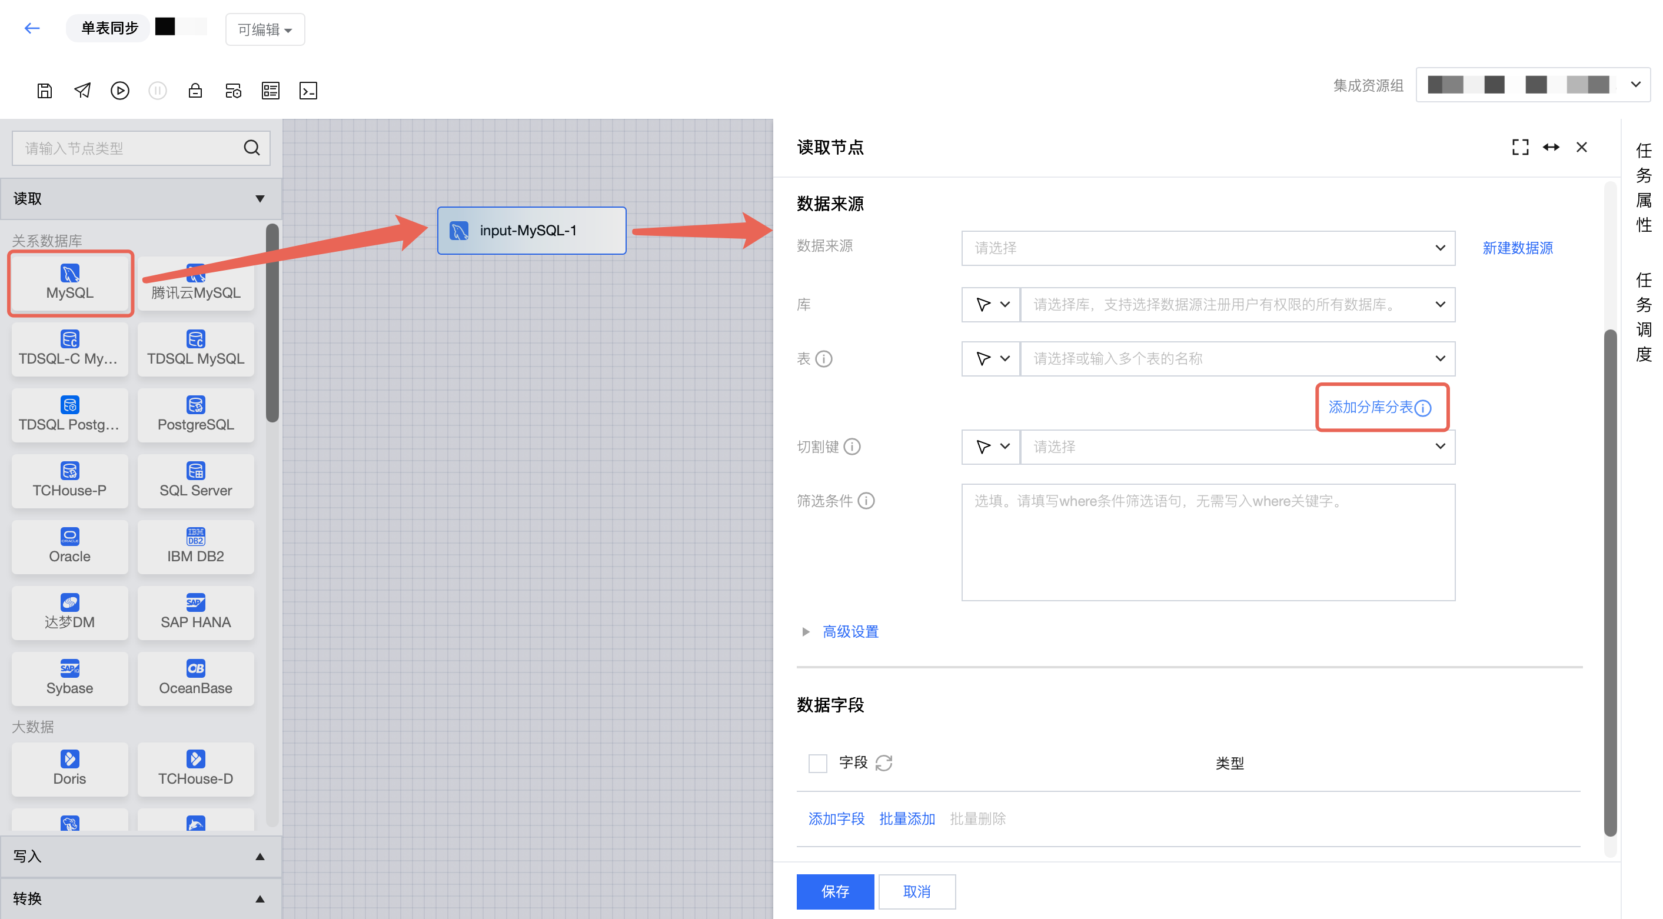
Task: Expand 高级设置 section
Action: click(850, 632)
